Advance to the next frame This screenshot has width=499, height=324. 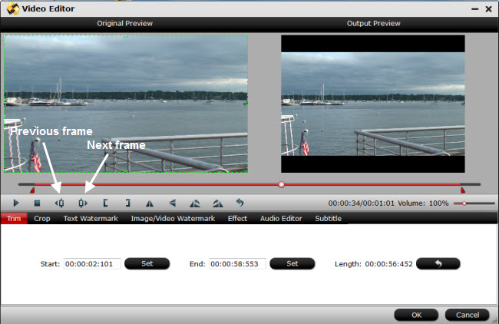click(x=83, y=203)
